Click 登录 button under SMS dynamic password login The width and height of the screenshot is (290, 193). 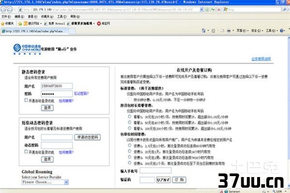[x=47, y=159]
